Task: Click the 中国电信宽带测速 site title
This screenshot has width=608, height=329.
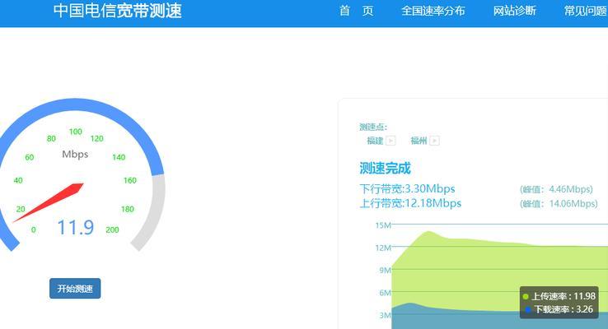Action: 118,11
